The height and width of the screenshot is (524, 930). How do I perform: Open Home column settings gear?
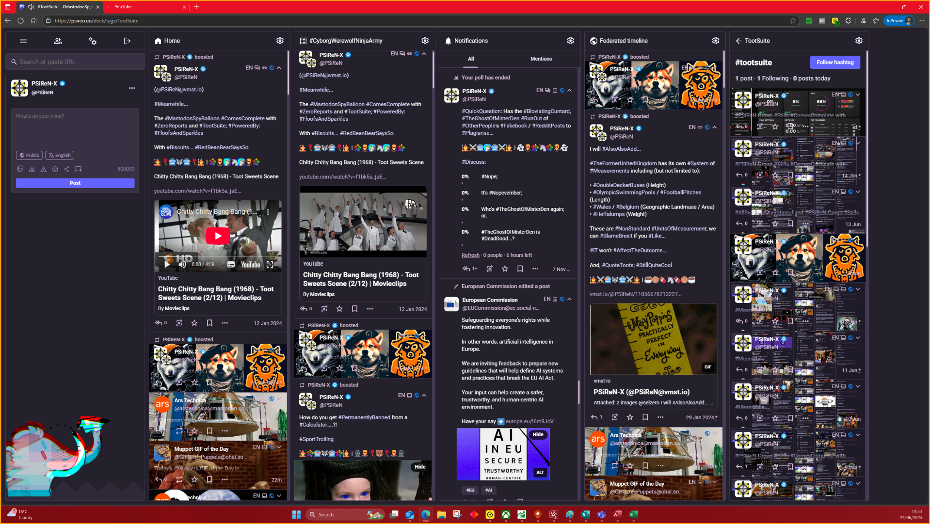[280, 41]
